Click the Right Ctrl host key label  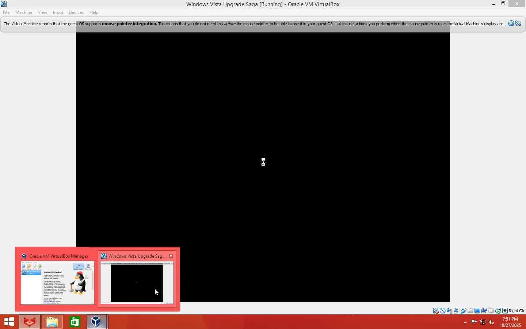point(517,311)
